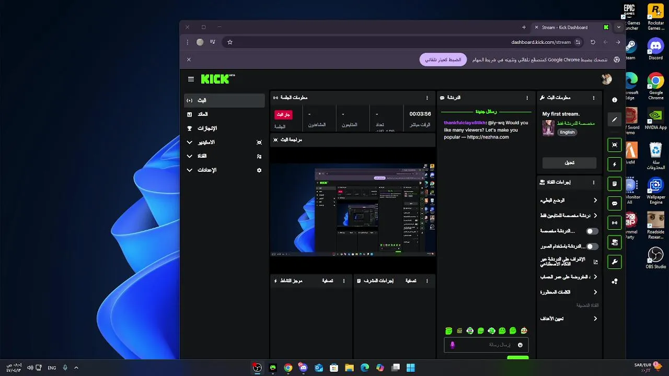Open تعيين الأهداف goals option

[569, 319]
